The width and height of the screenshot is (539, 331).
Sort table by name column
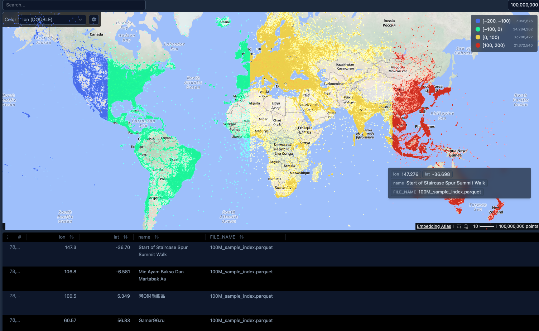[x=157, y=237]
